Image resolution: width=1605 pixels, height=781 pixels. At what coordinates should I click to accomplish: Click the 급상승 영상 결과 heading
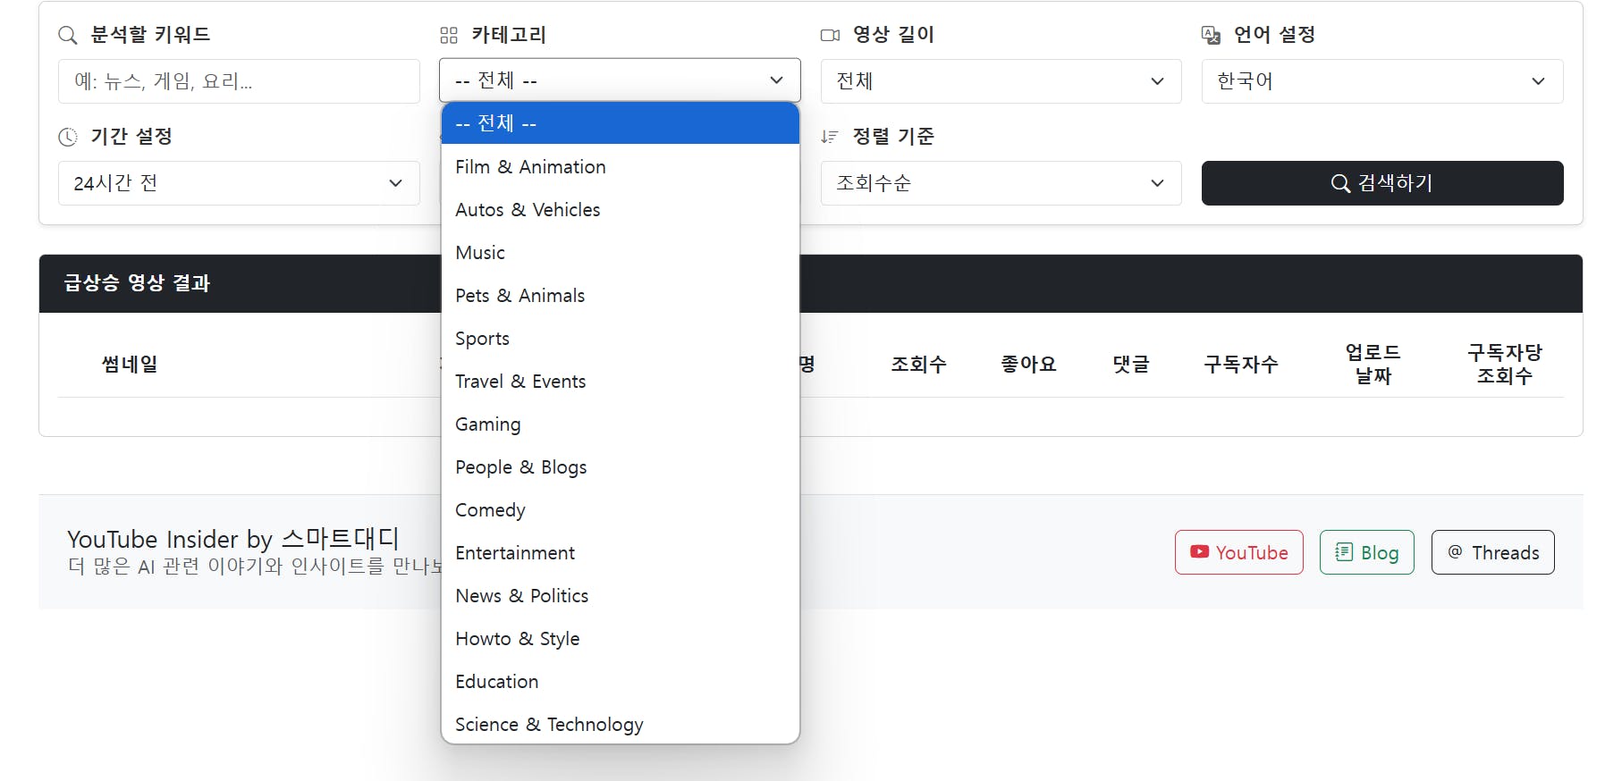coord(137,283)
